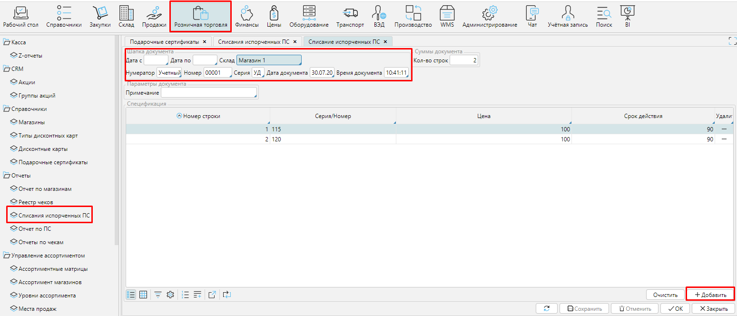Click the Примечание input field
Screen dimensions: 737x316
point(209,93)
